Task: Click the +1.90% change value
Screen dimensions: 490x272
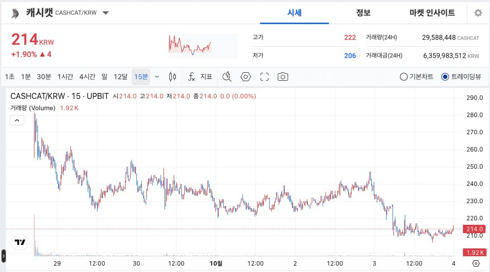Action: click(24, 54)
